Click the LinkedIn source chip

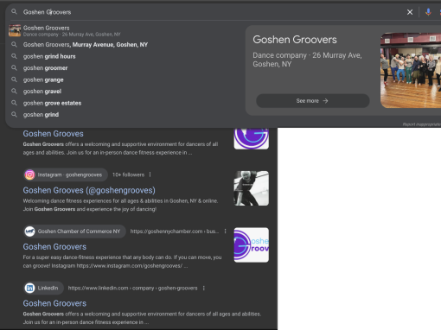point(43,288)
